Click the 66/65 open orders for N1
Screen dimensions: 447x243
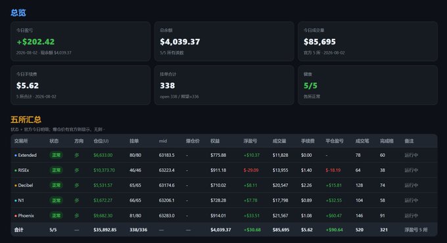[135, 200]
